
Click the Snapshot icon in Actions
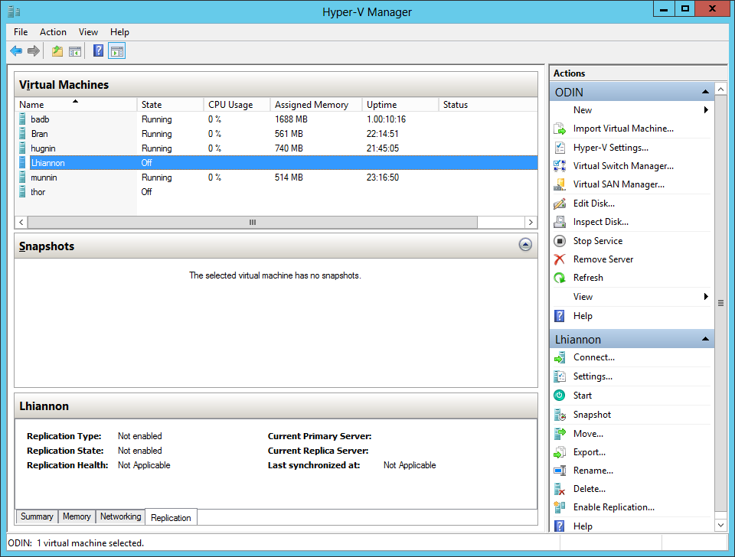(x=560, y=415)
